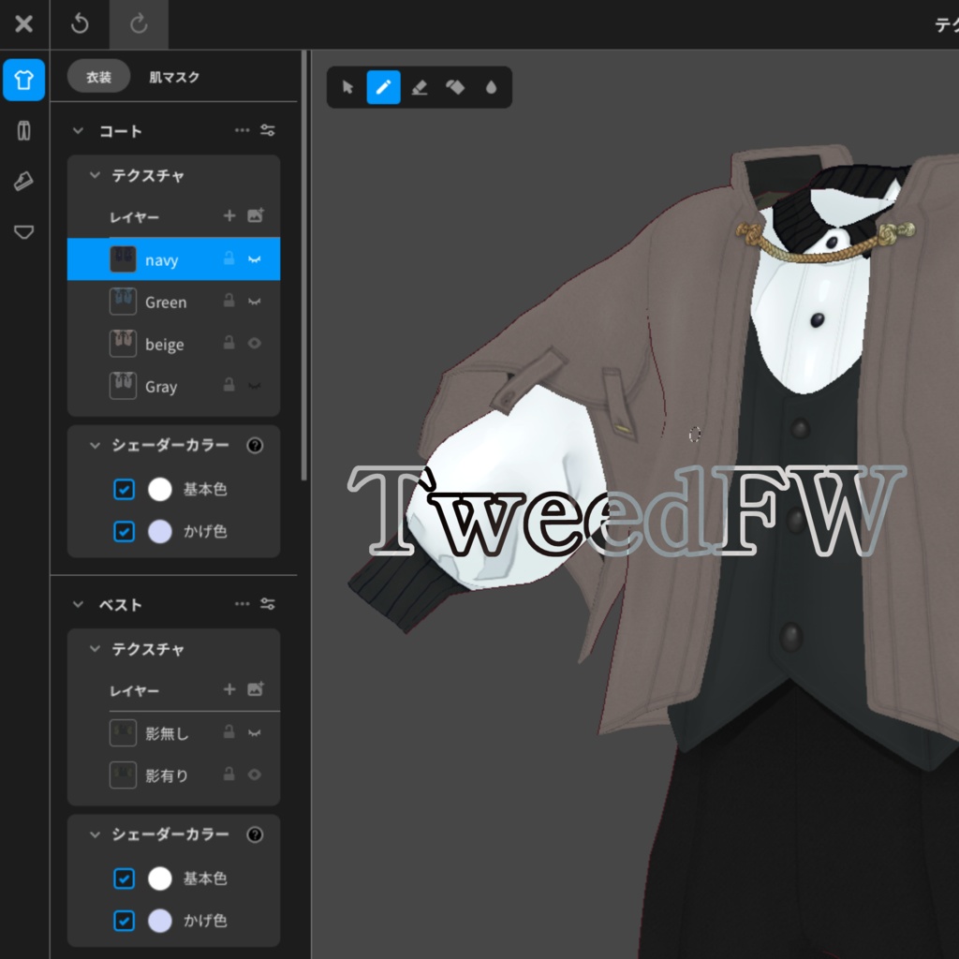The width and height of the screenshot is (959, 959).
Task: Toggle lock on beige layer
Action: (x=229, y=343)
